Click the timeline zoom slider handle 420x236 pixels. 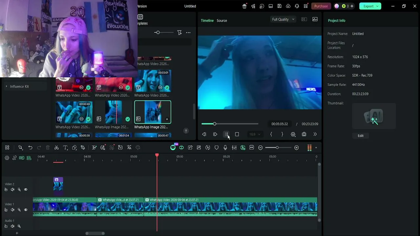tap(277, 148)
